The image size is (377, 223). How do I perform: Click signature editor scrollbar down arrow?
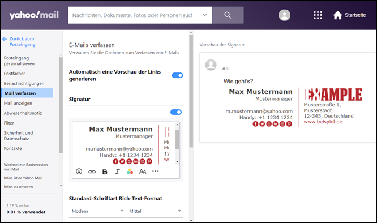[x=177, y=162]
